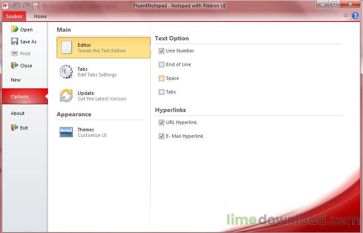Click the Open folder icon
Image resolution: width=363 pixels, height=233 pixels.
14,29
